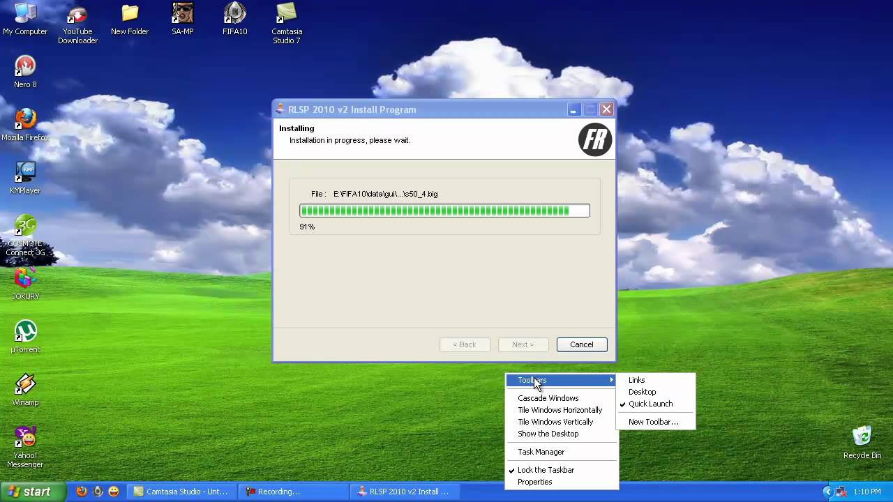The height and width of the screenshot is (502, 893).
Task: Select the µTorrent desktop icon
Action: click(x=25, y=337)
